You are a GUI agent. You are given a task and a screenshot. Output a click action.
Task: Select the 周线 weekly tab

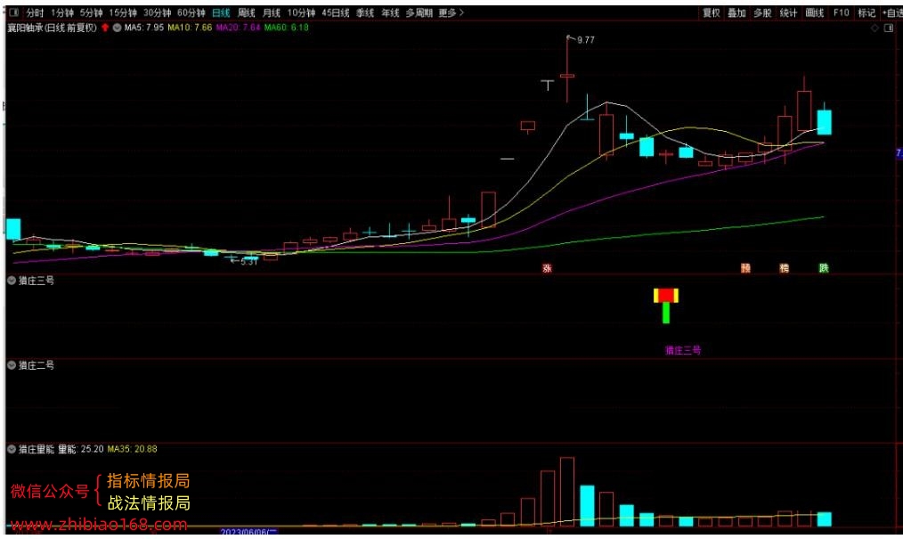tap(247, 12)
